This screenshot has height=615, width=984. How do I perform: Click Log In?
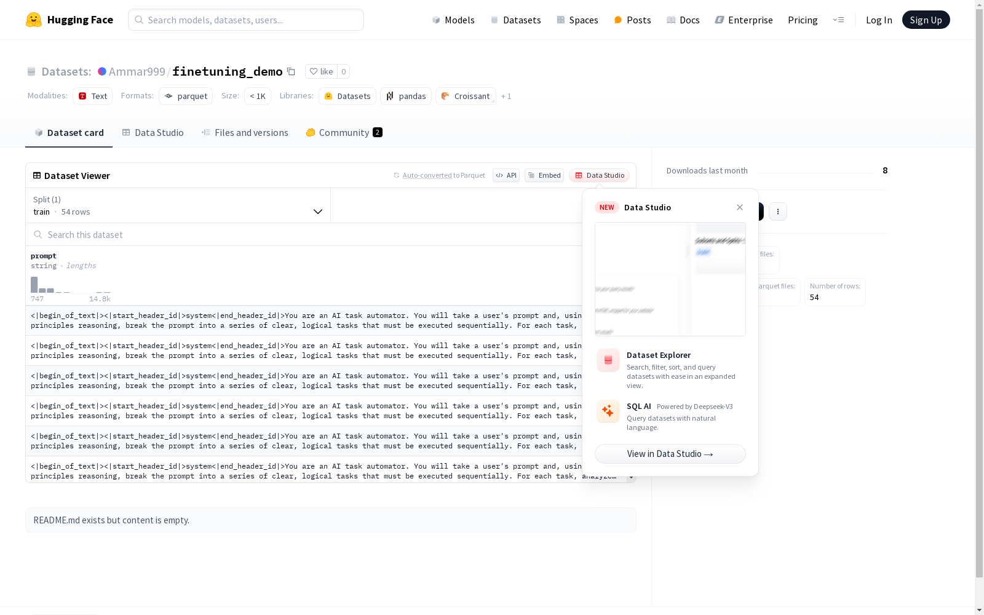[x=879, y=20]
